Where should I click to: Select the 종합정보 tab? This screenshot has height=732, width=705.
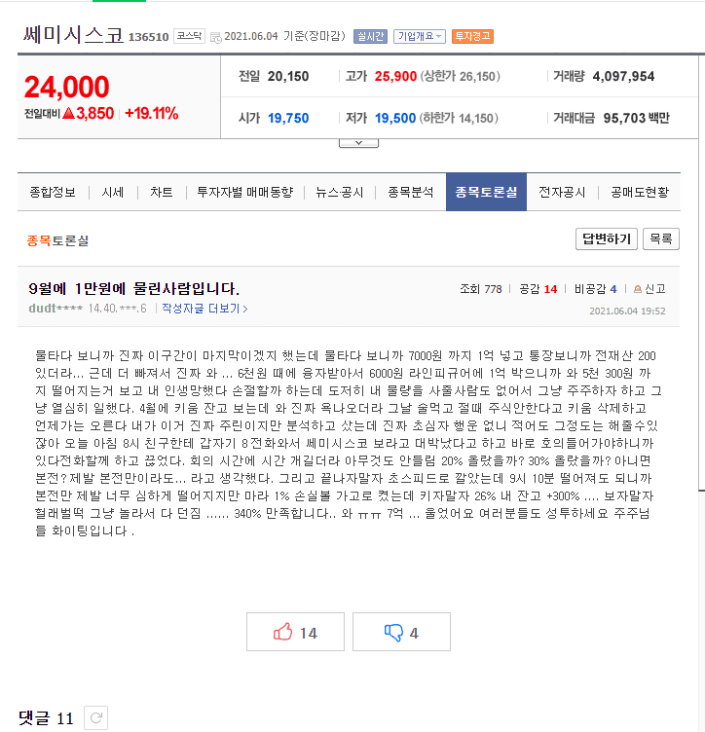(x=53, y=193)
